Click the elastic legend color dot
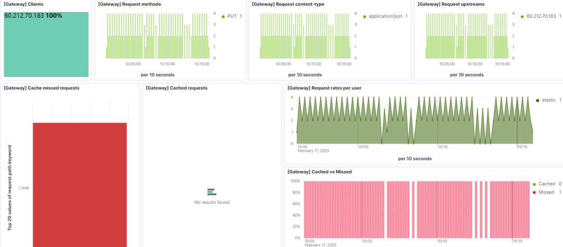The width and height of the screenshot is (563, 247). tap(537, 100)
